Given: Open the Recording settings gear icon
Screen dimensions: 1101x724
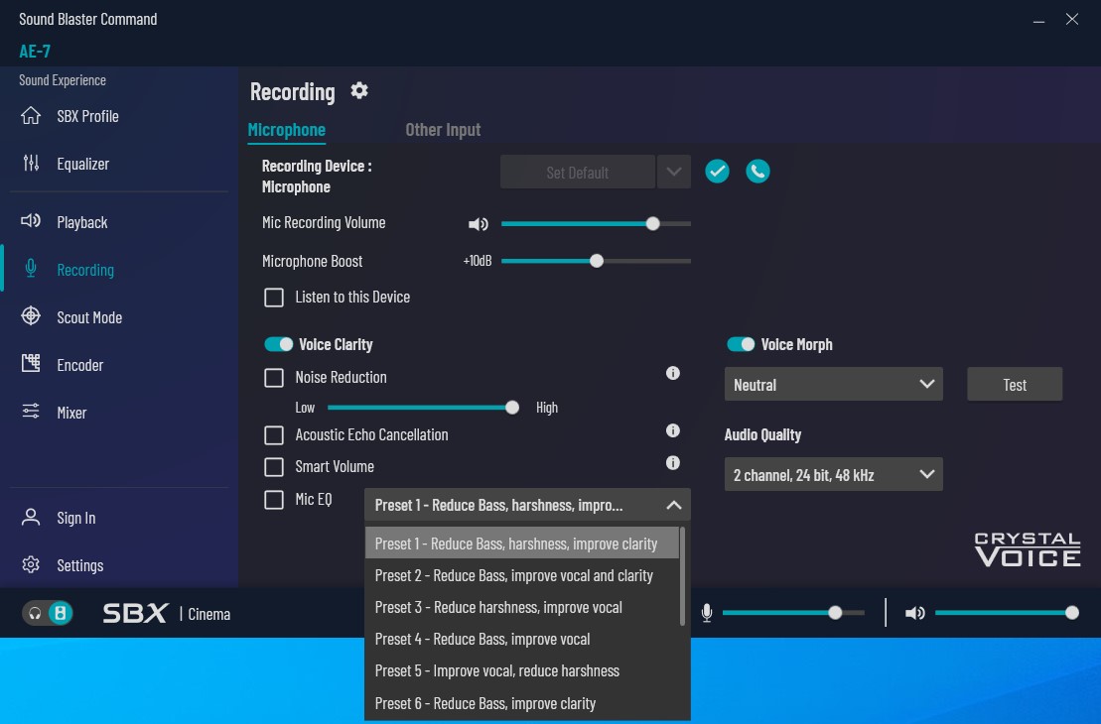Looking at the screenshot, I should coord(358,90).
